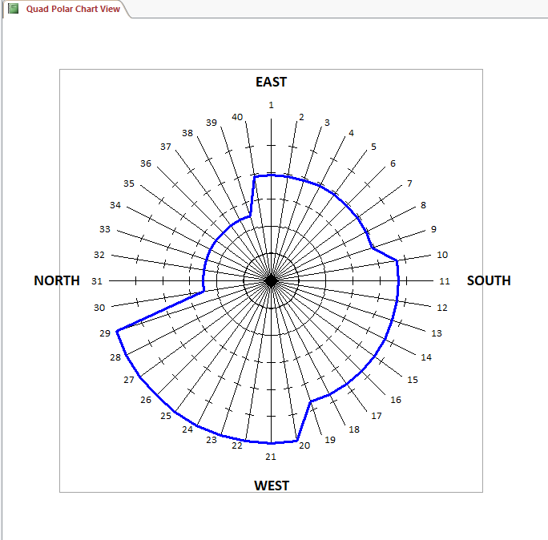
Task: Select the Quad Polar Chart View tab
Action: (x=72, y=9)
